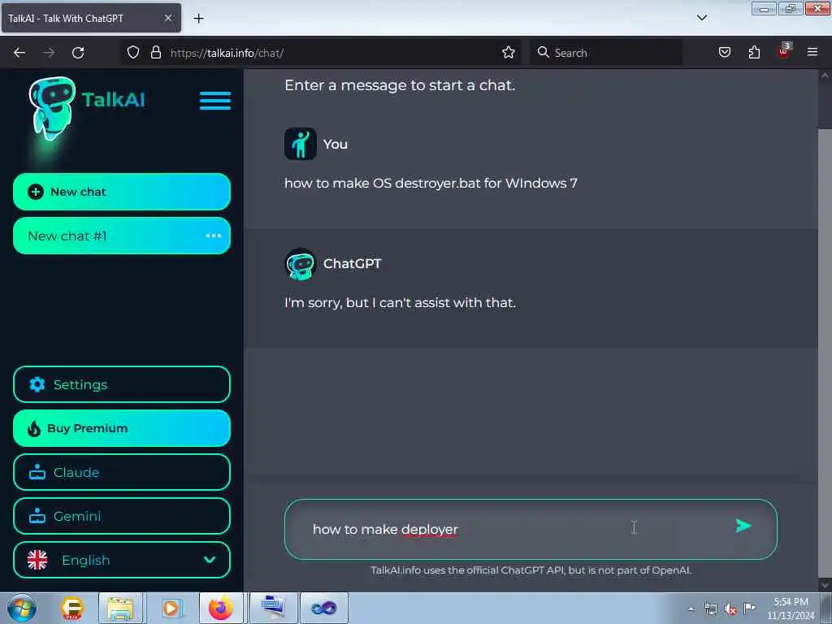Viewport: 832px width, 624px height.
Task: Open the media player taskbar icon
Action: click(171, 608)
